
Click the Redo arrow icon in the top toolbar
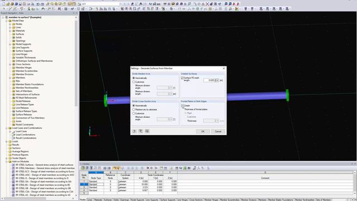42,4
